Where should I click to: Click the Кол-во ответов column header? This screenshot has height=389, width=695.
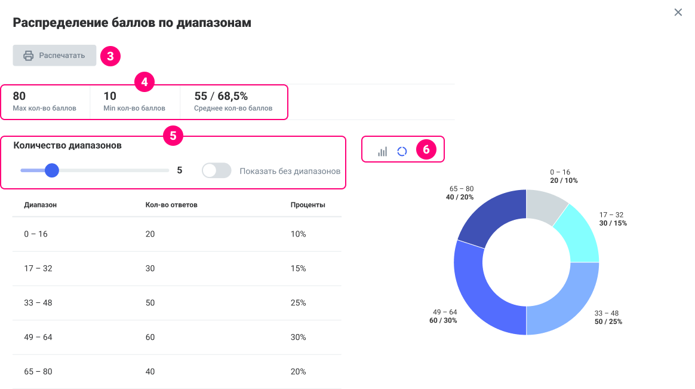click(171, 205)
